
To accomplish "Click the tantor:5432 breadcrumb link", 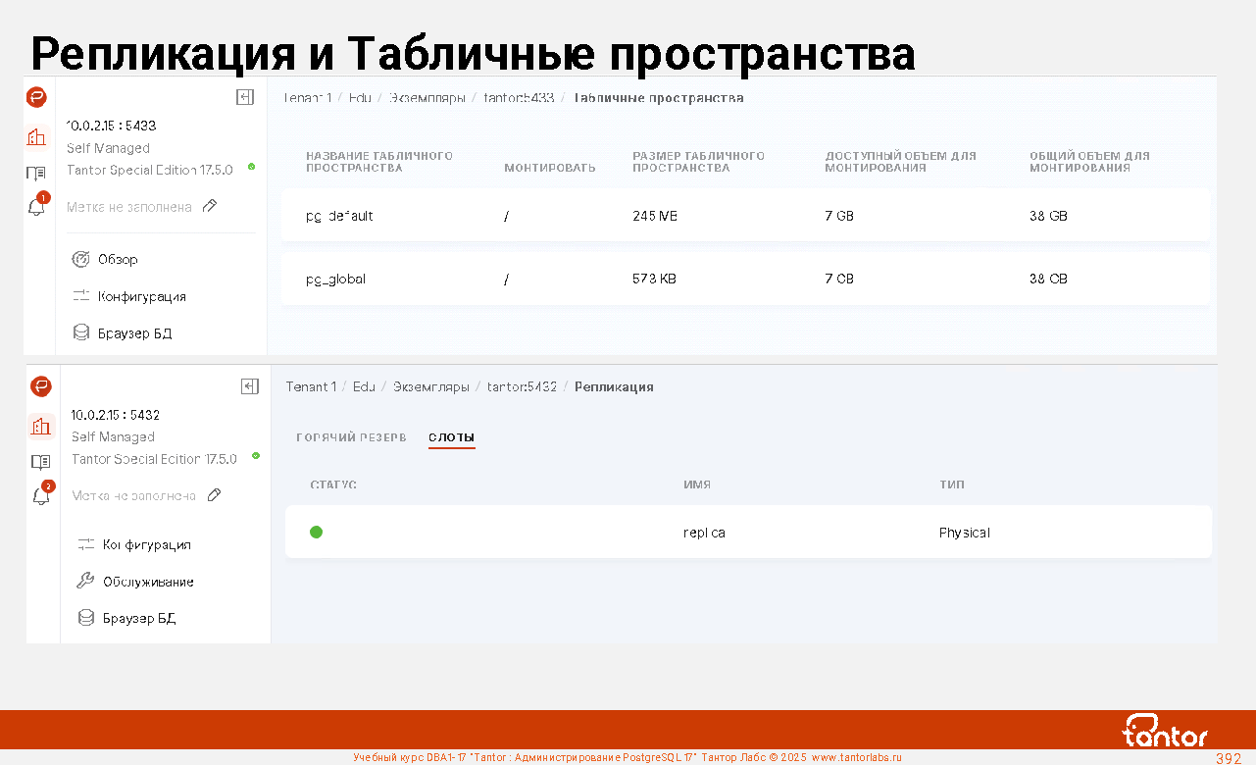I will (x=522, y=386).
